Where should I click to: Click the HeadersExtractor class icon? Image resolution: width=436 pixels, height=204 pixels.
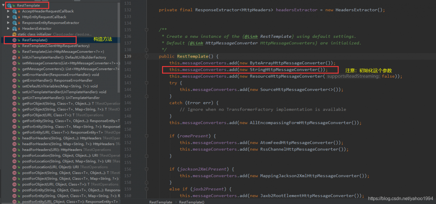pyautogui.click(x=14, y=29)
